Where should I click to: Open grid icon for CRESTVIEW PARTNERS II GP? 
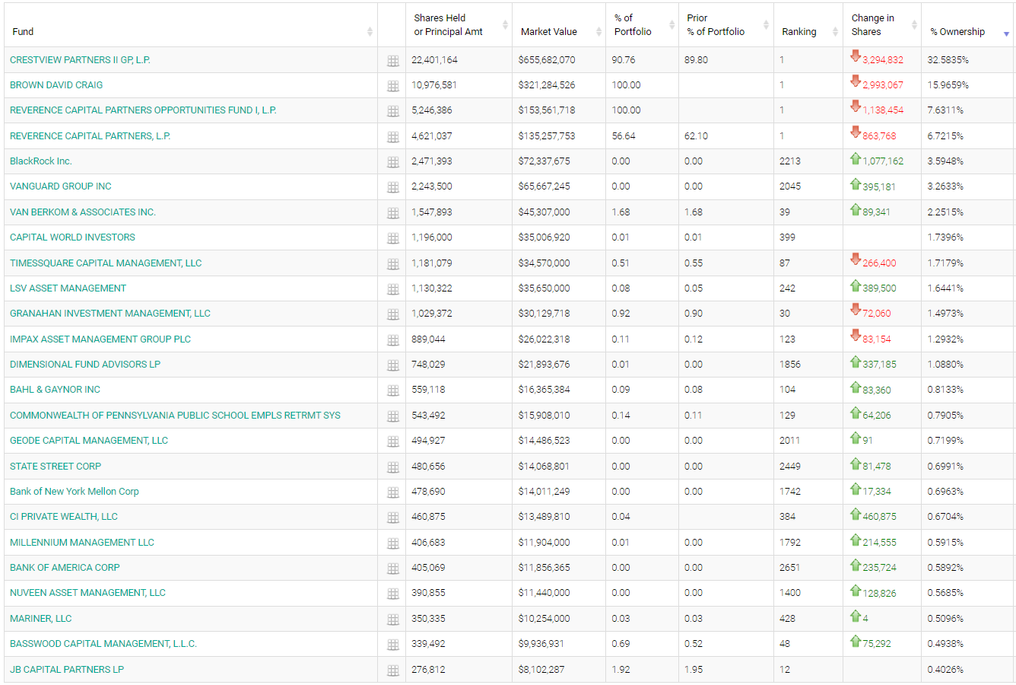point(393,61)
